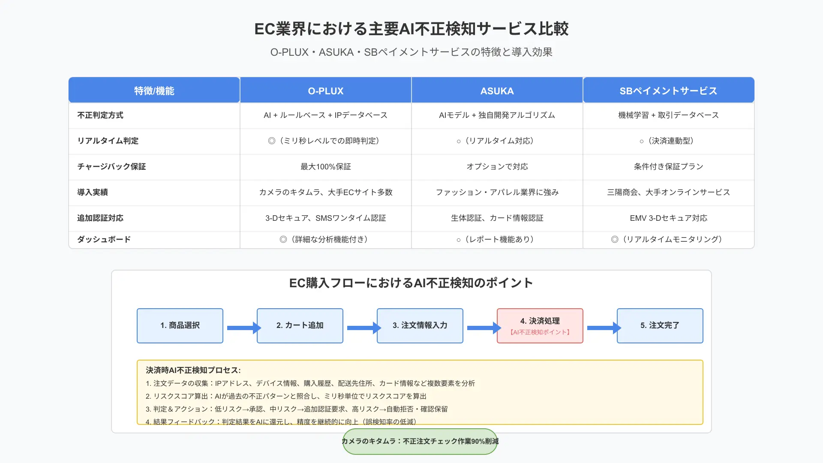Click the 2. カート追加 flow step box
The height and width of the screenshot is (463, 823).
click(x=300, y=326)
